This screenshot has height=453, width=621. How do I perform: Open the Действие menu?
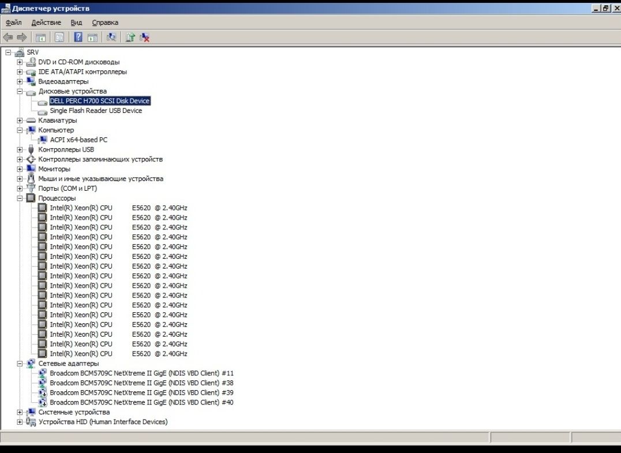tap(46, 22)
